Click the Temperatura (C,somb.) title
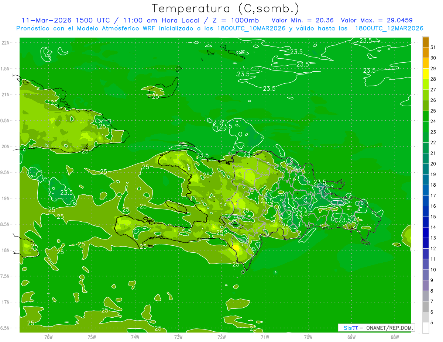The height and width of the screenshot is (342, 443). 225,8
